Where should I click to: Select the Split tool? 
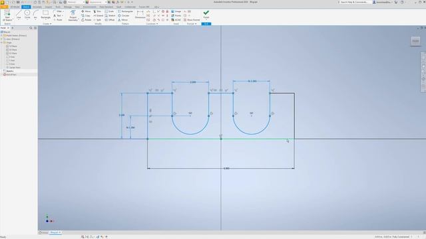pos(97,20)
